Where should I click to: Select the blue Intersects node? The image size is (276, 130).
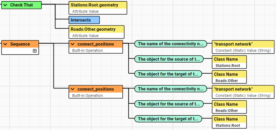click(x=84, y=20)
